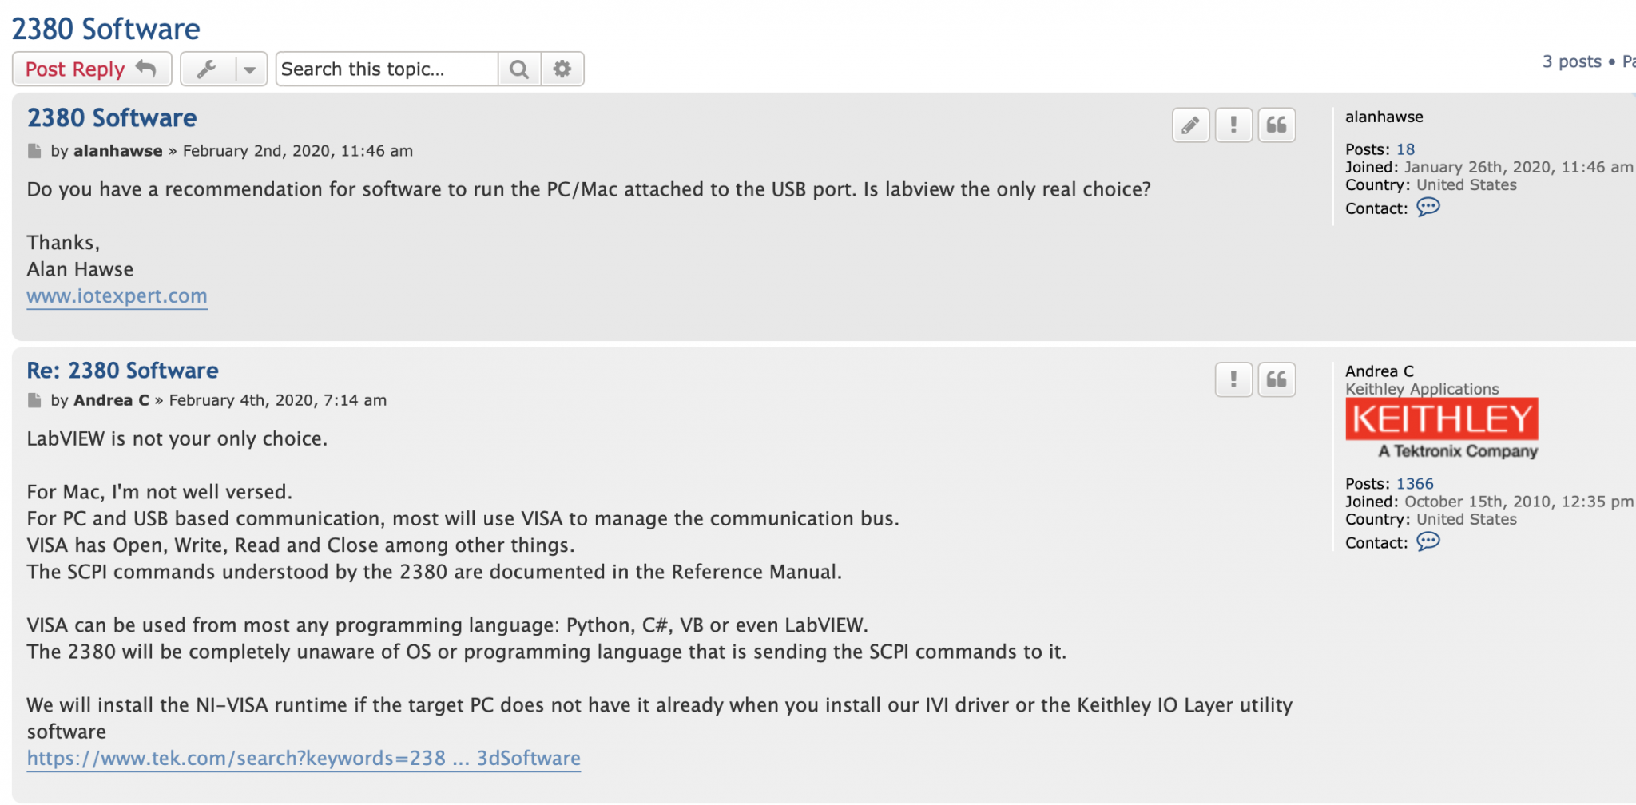View Andrea C's 1366 posts link

(x=1415, y=484)
